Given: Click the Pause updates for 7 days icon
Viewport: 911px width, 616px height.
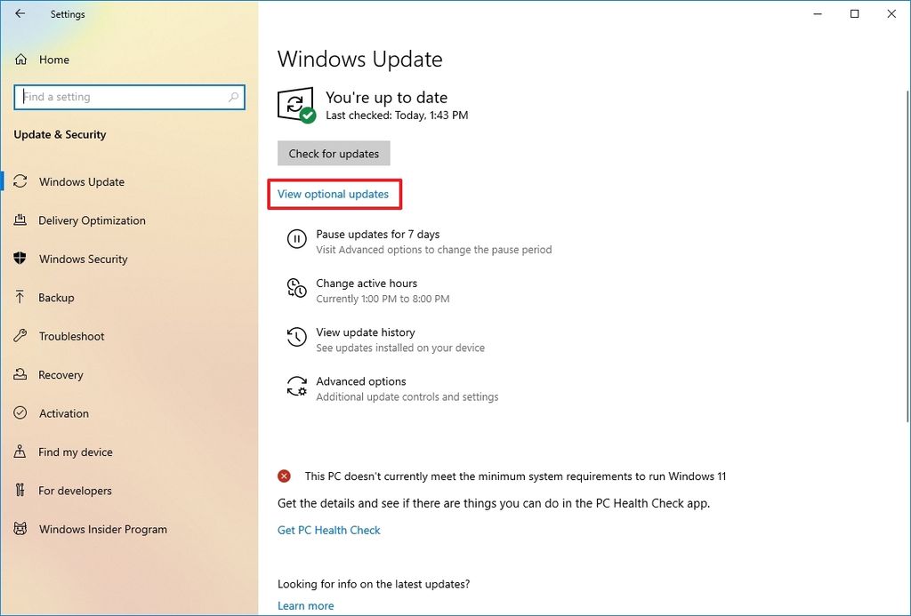Looking at the screenshot, I should [x=296, y=238].
